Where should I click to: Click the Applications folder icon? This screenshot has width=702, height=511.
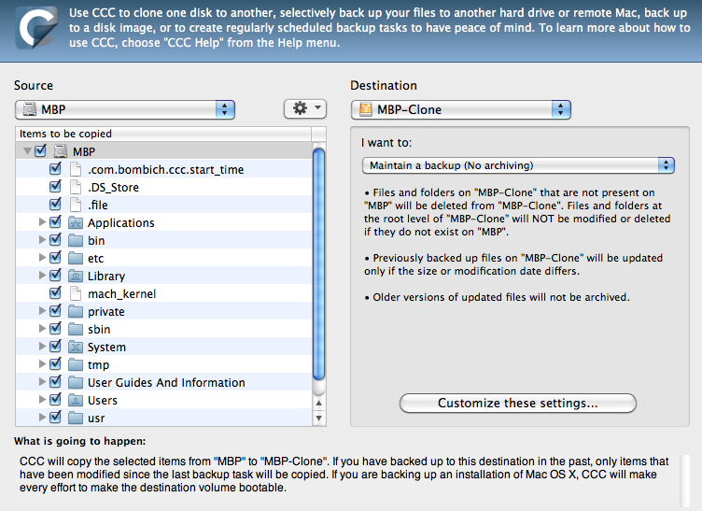76,222
